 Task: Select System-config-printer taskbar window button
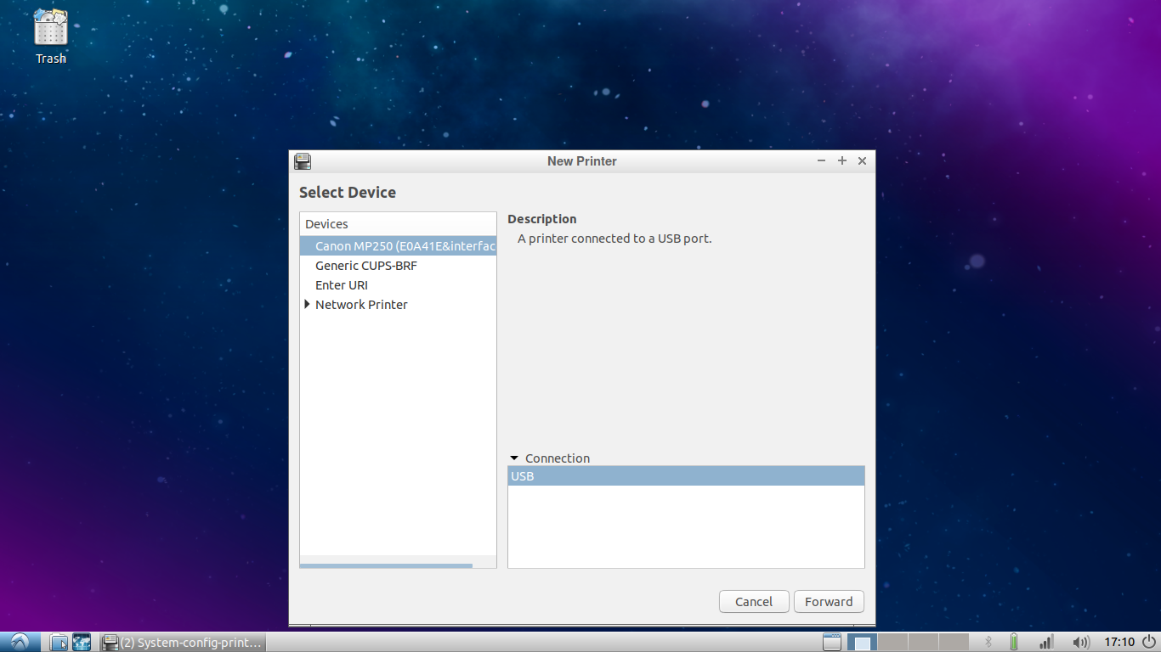point(182,643)
